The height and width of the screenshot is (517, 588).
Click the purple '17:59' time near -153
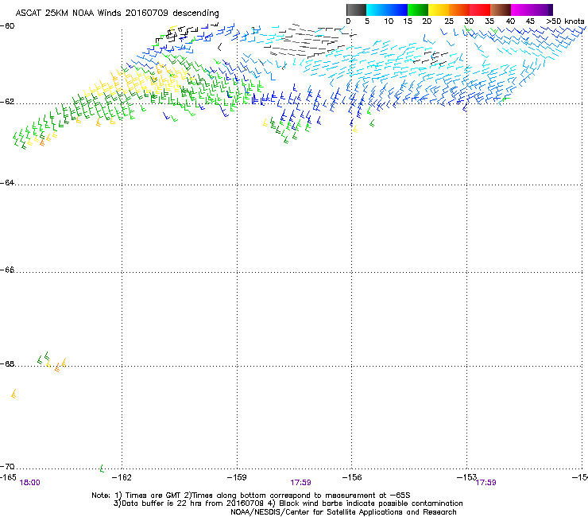[486, 483]
